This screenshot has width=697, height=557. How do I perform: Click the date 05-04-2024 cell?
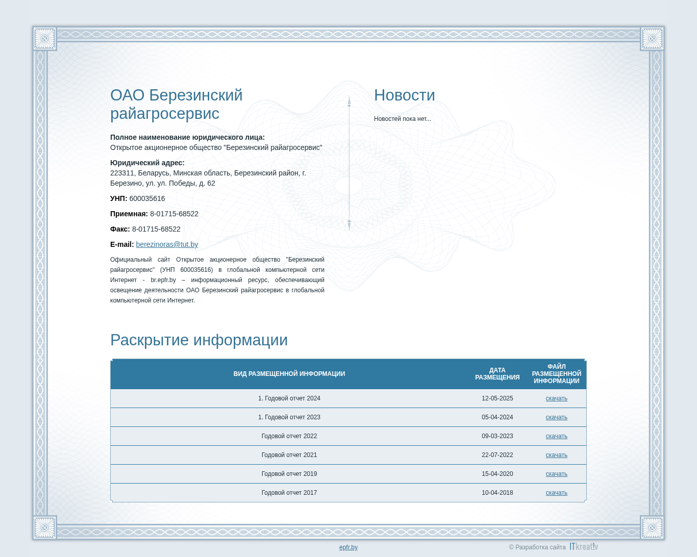point(497,417)
